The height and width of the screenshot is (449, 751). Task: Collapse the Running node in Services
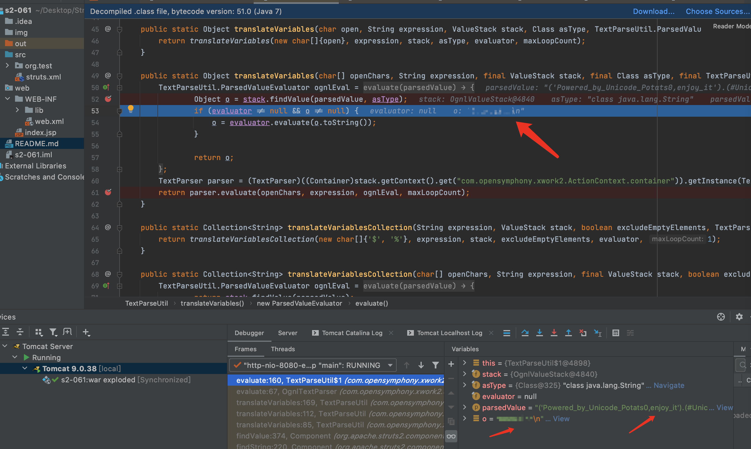(14, 357)
